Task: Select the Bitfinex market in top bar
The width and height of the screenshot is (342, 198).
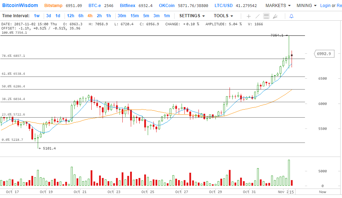Action: pyautogui.click(x=128, y=6)
